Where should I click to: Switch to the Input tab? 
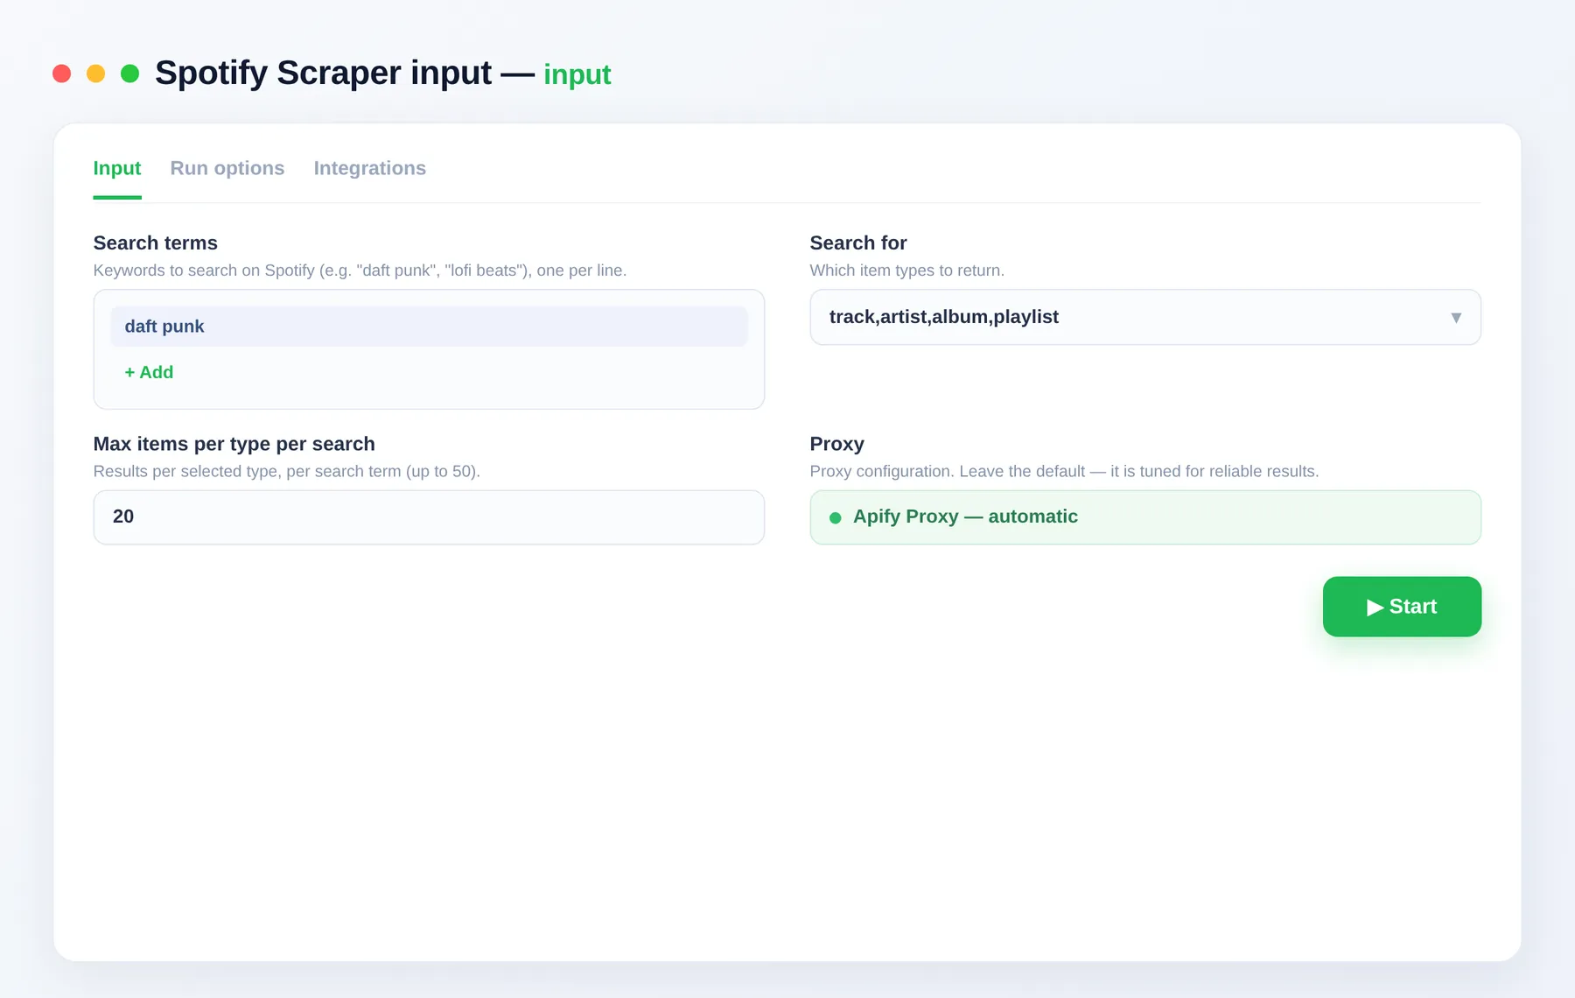(117, 168)
